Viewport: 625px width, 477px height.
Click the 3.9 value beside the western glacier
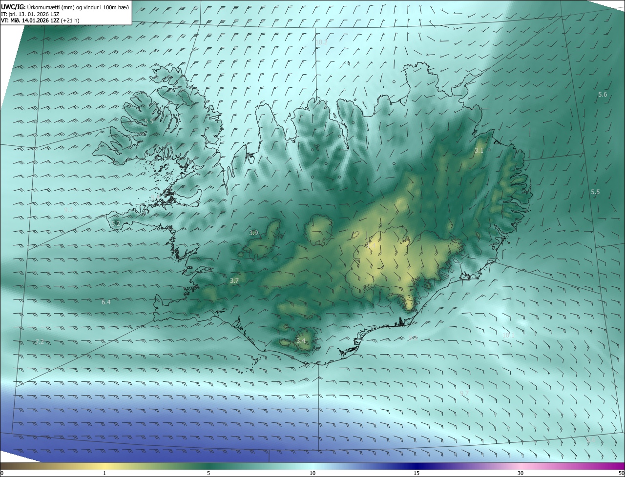[x=253, y=233]
